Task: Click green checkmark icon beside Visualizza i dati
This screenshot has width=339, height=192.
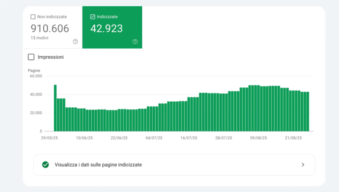Action: (x=46, y=165)
